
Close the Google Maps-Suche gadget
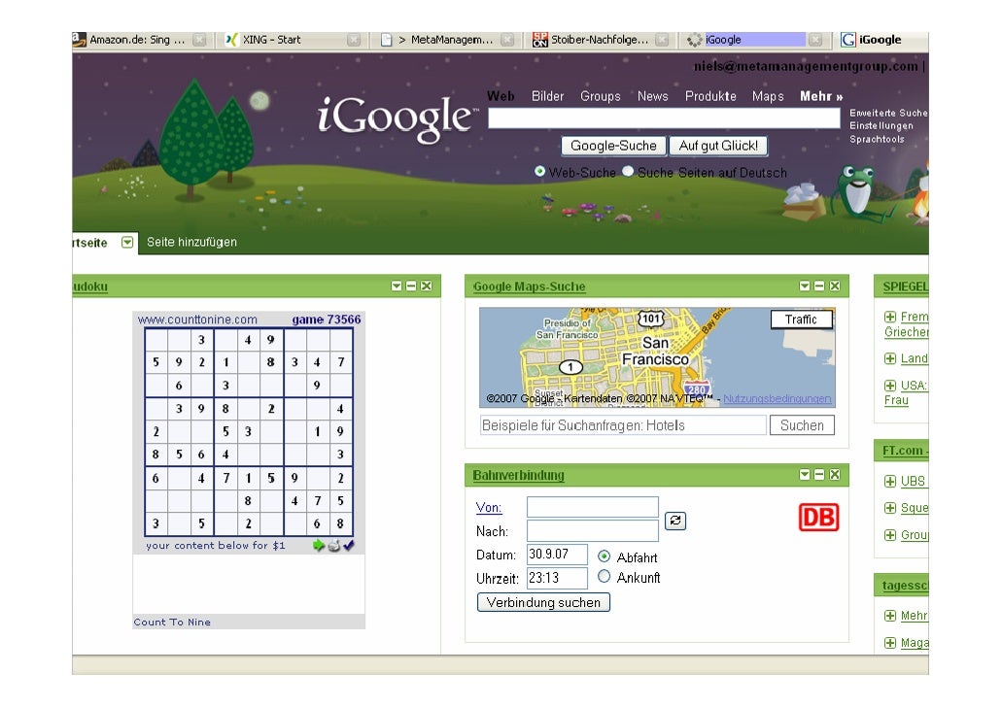point(835,286)
